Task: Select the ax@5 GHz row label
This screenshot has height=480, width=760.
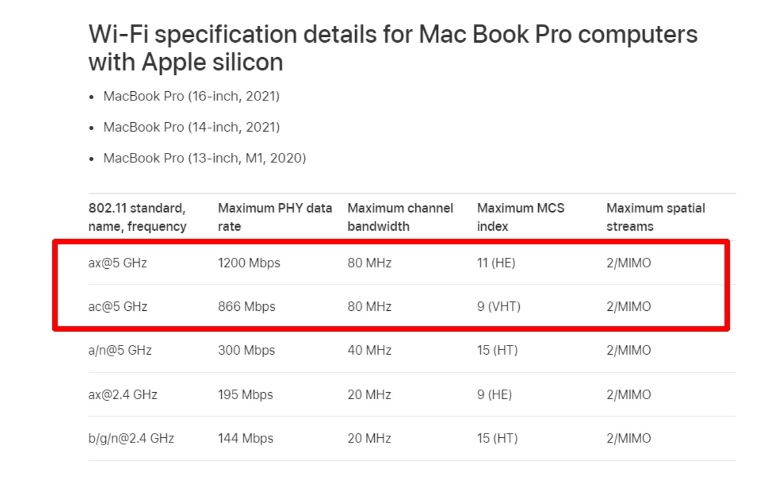Action: (118, 263)
